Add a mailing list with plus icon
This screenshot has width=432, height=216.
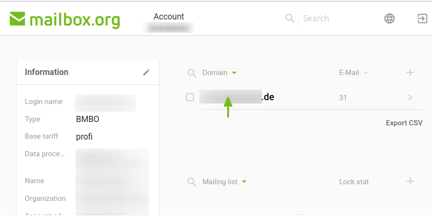(x=410, y=181)
